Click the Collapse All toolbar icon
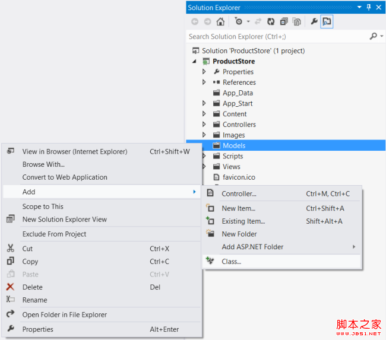Viewport: 386px width, 340px height. click(x=284, y=21)
